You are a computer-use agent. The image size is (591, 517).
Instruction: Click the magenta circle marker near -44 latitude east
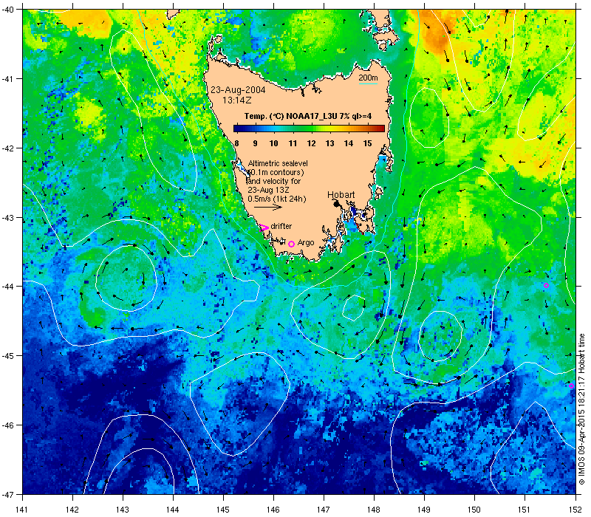(546, 285)
